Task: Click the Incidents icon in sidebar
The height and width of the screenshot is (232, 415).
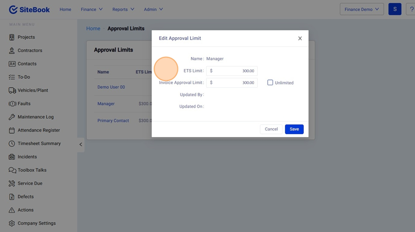Action: 12,157
